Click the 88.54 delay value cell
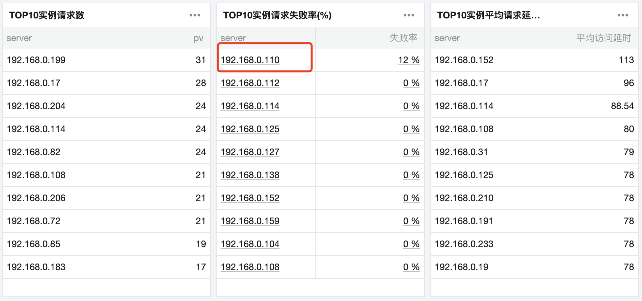Viewport: 642px width, 301px height. 622,106
